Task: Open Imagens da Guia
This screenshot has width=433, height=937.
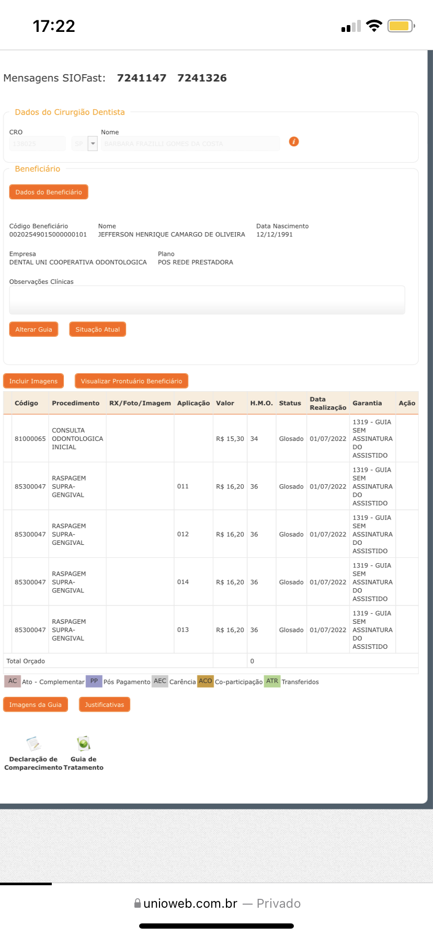Action: pos(36,705)
